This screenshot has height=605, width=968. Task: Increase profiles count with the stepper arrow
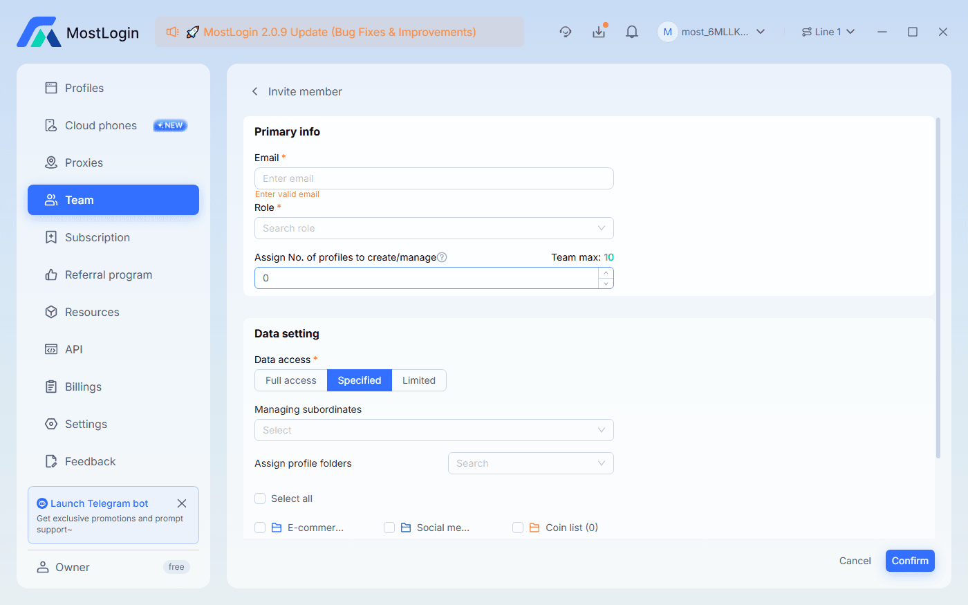click(606, 274)
